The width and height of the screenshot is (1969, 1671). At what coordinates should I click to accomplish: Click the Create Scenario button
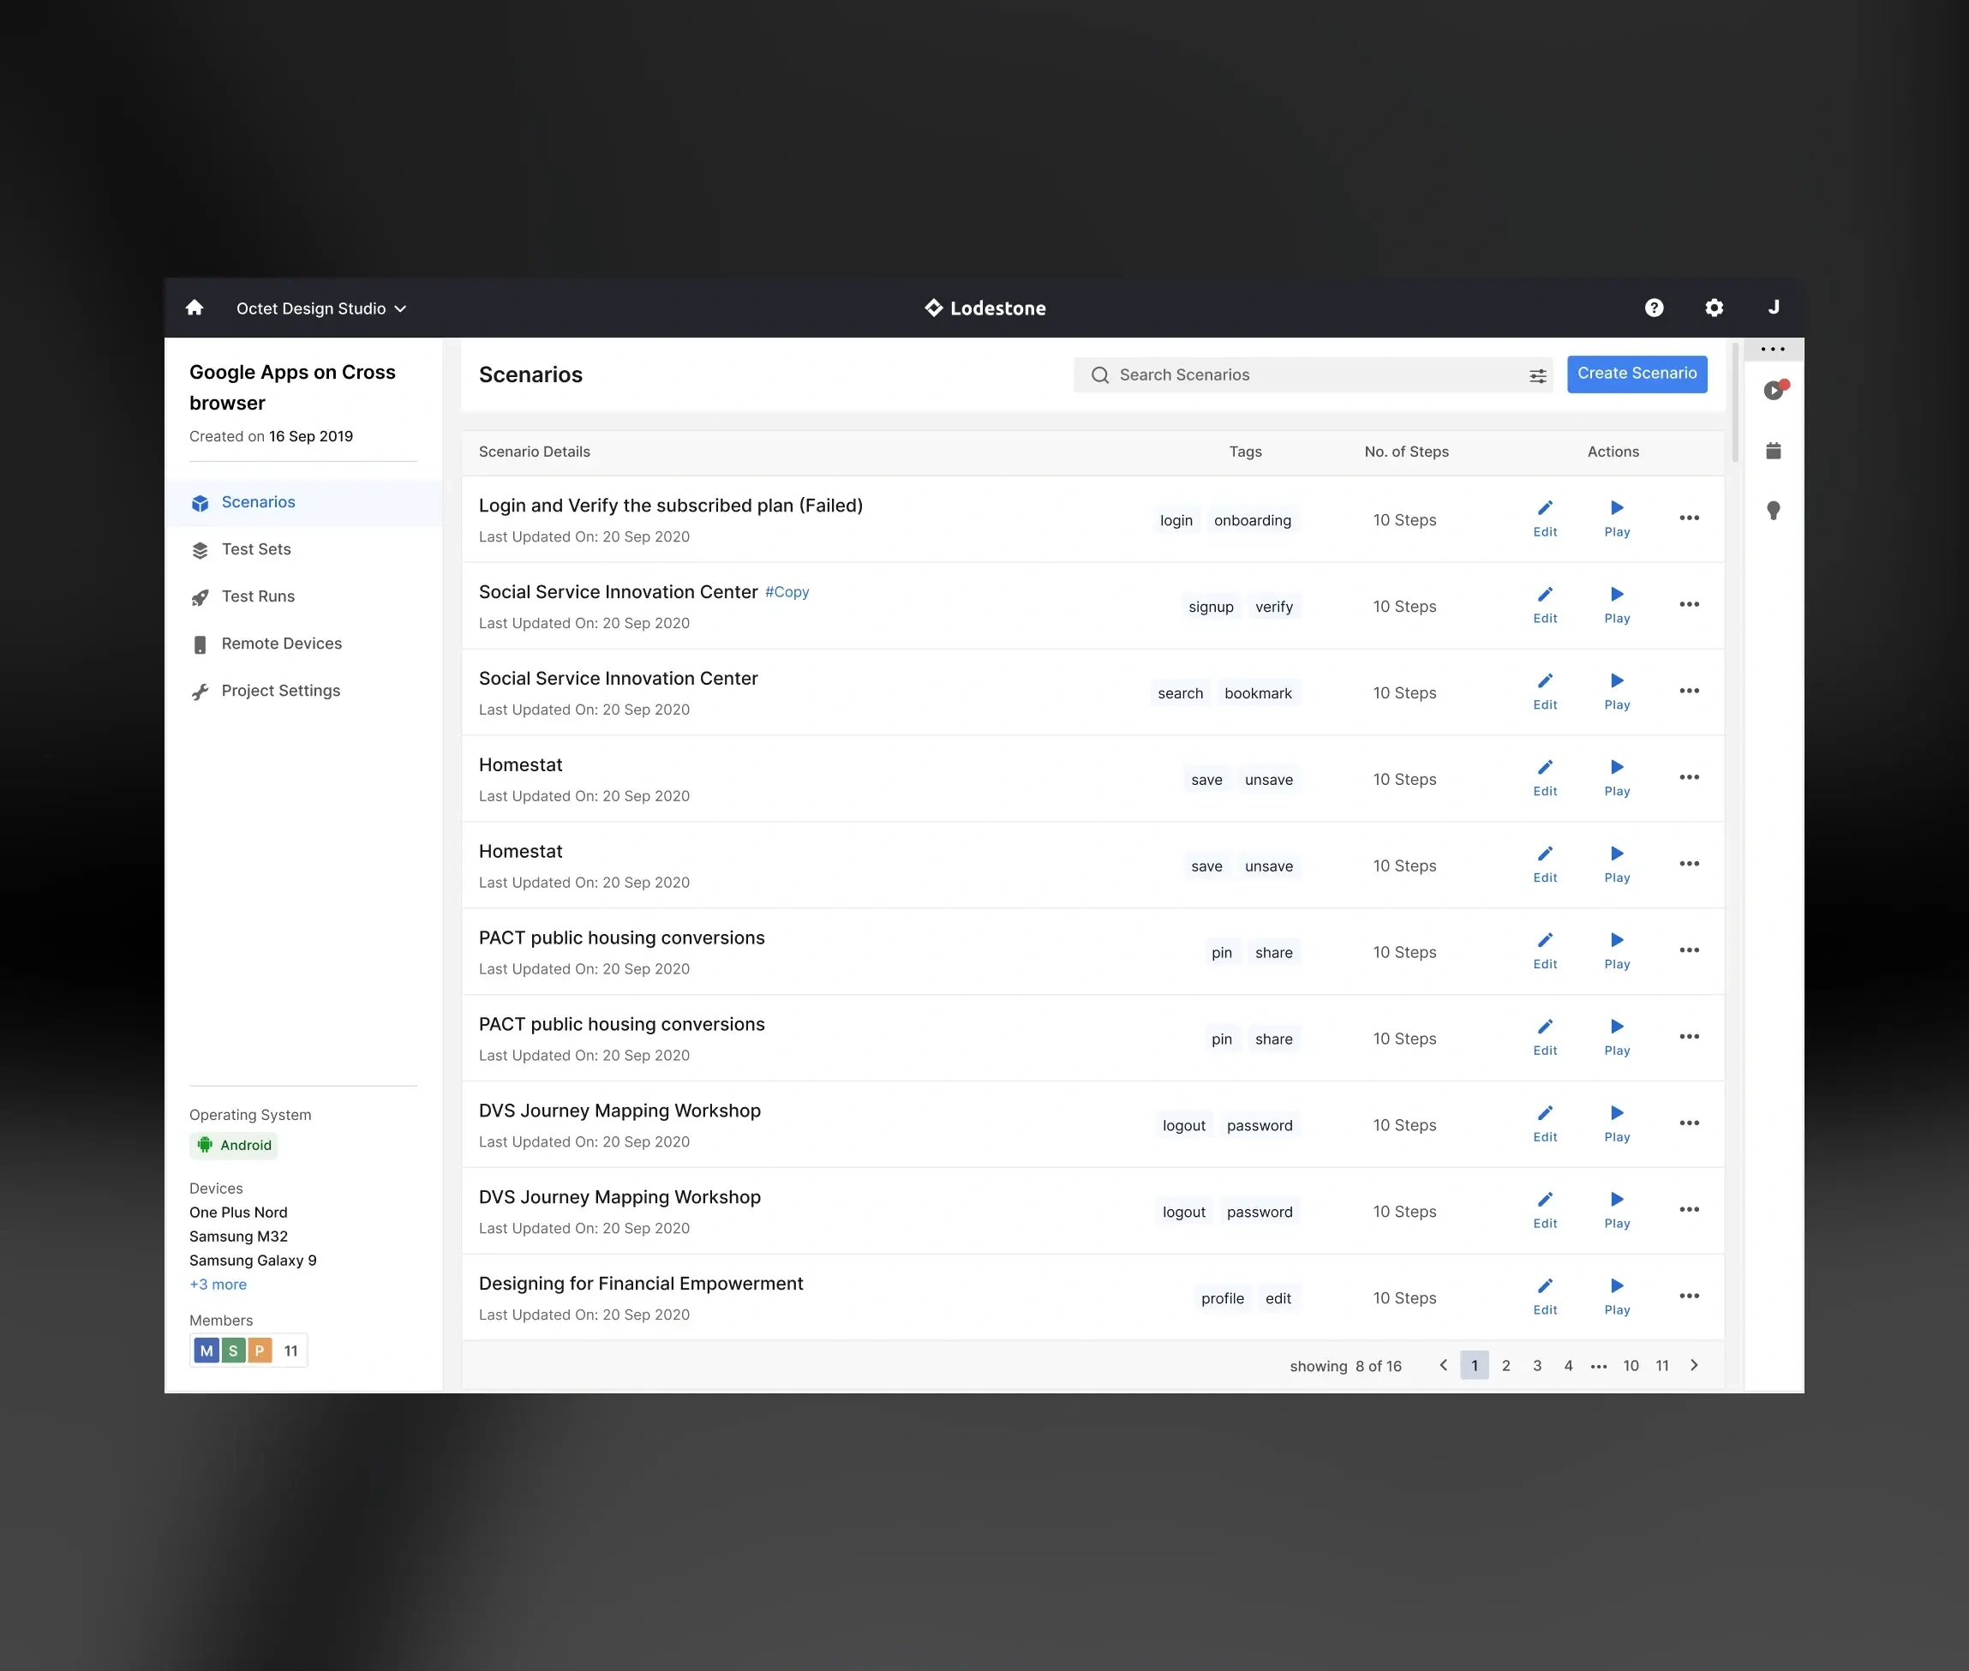[1636, 374]
